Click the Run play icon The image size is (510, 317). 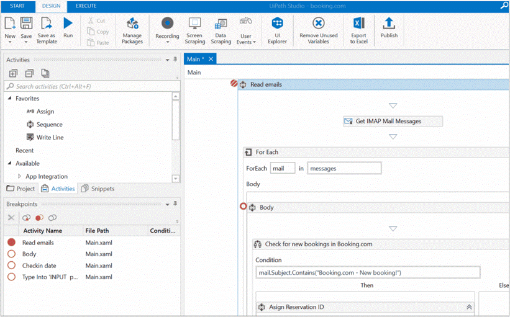tap(68, 24)
